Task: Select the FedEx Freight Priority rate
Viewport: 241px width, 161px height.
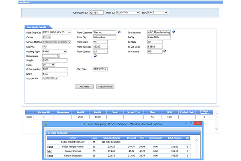Action: pyautogui.click(x=50, y=147)
